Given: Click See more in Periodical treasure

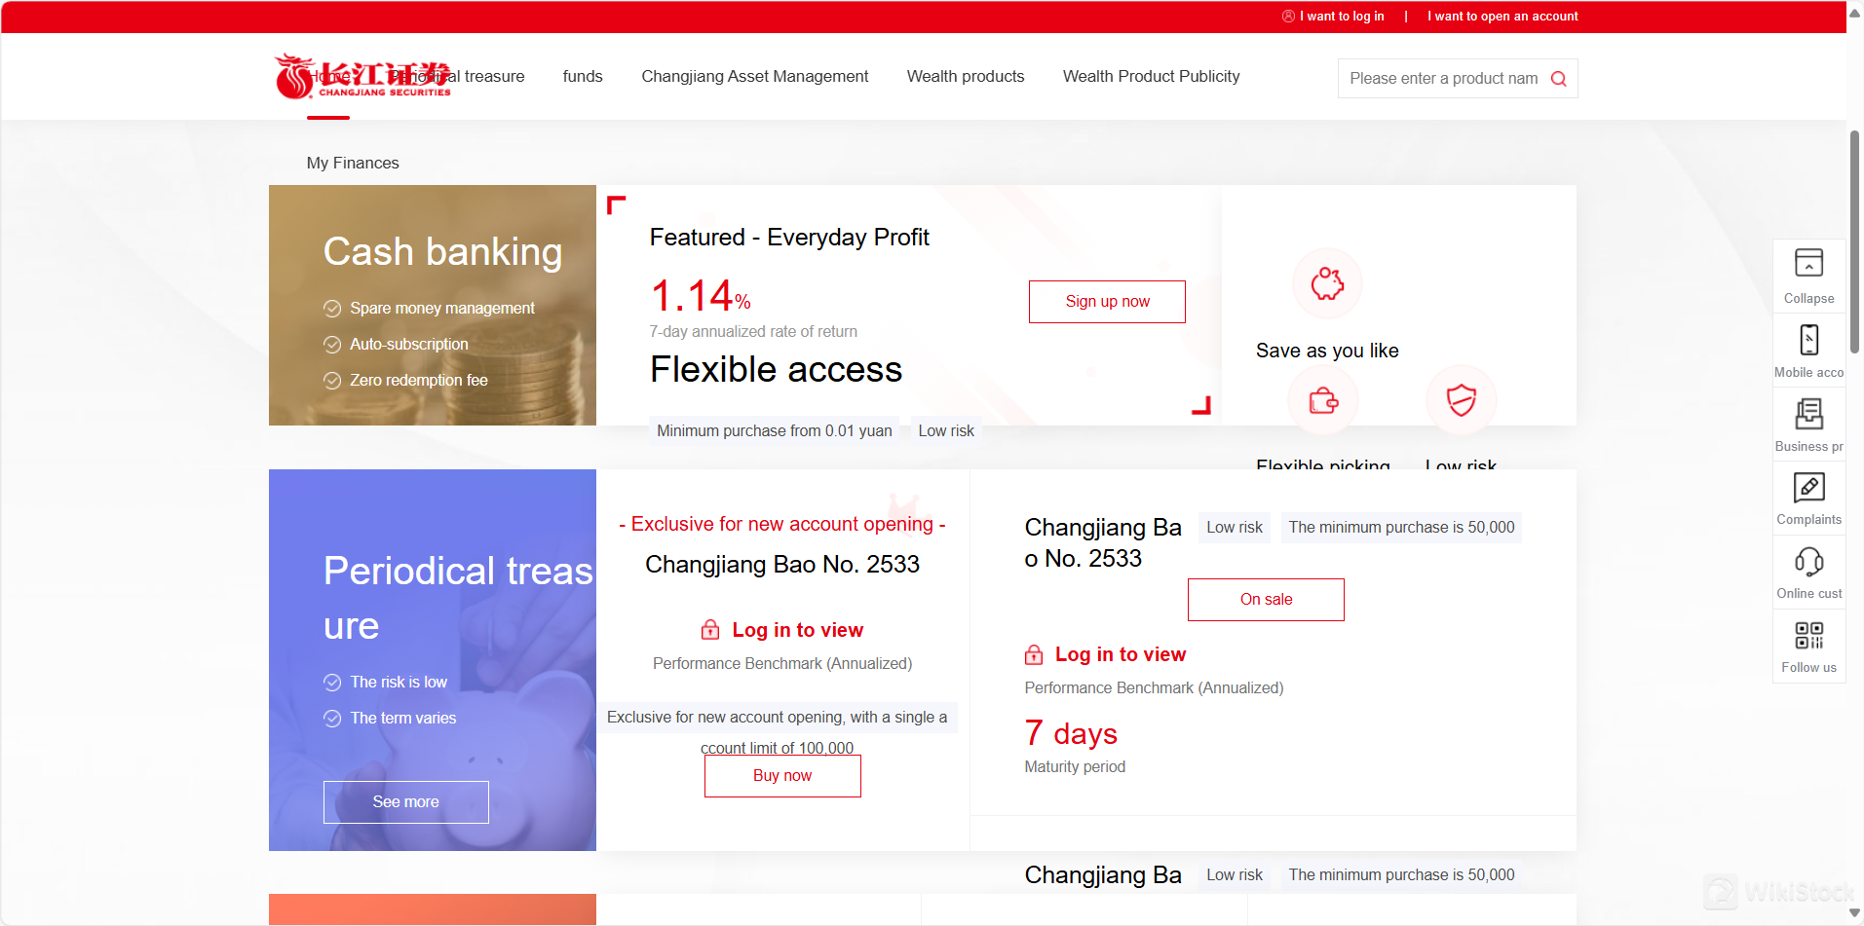Looking at the screenshot, I should click(405, 802).
